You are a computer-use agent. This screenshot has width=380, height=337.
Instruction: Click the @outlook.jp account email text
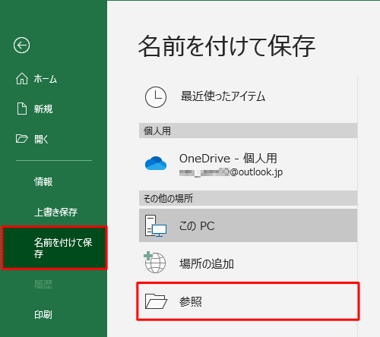point(231,172)
